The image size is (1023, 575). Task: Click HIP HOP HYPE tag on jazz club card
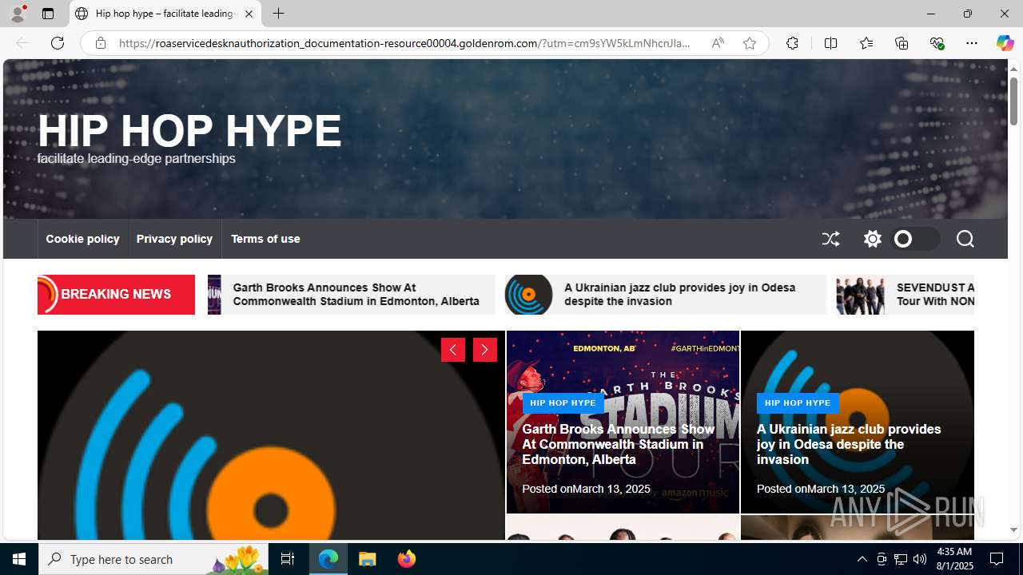[798, 402]
